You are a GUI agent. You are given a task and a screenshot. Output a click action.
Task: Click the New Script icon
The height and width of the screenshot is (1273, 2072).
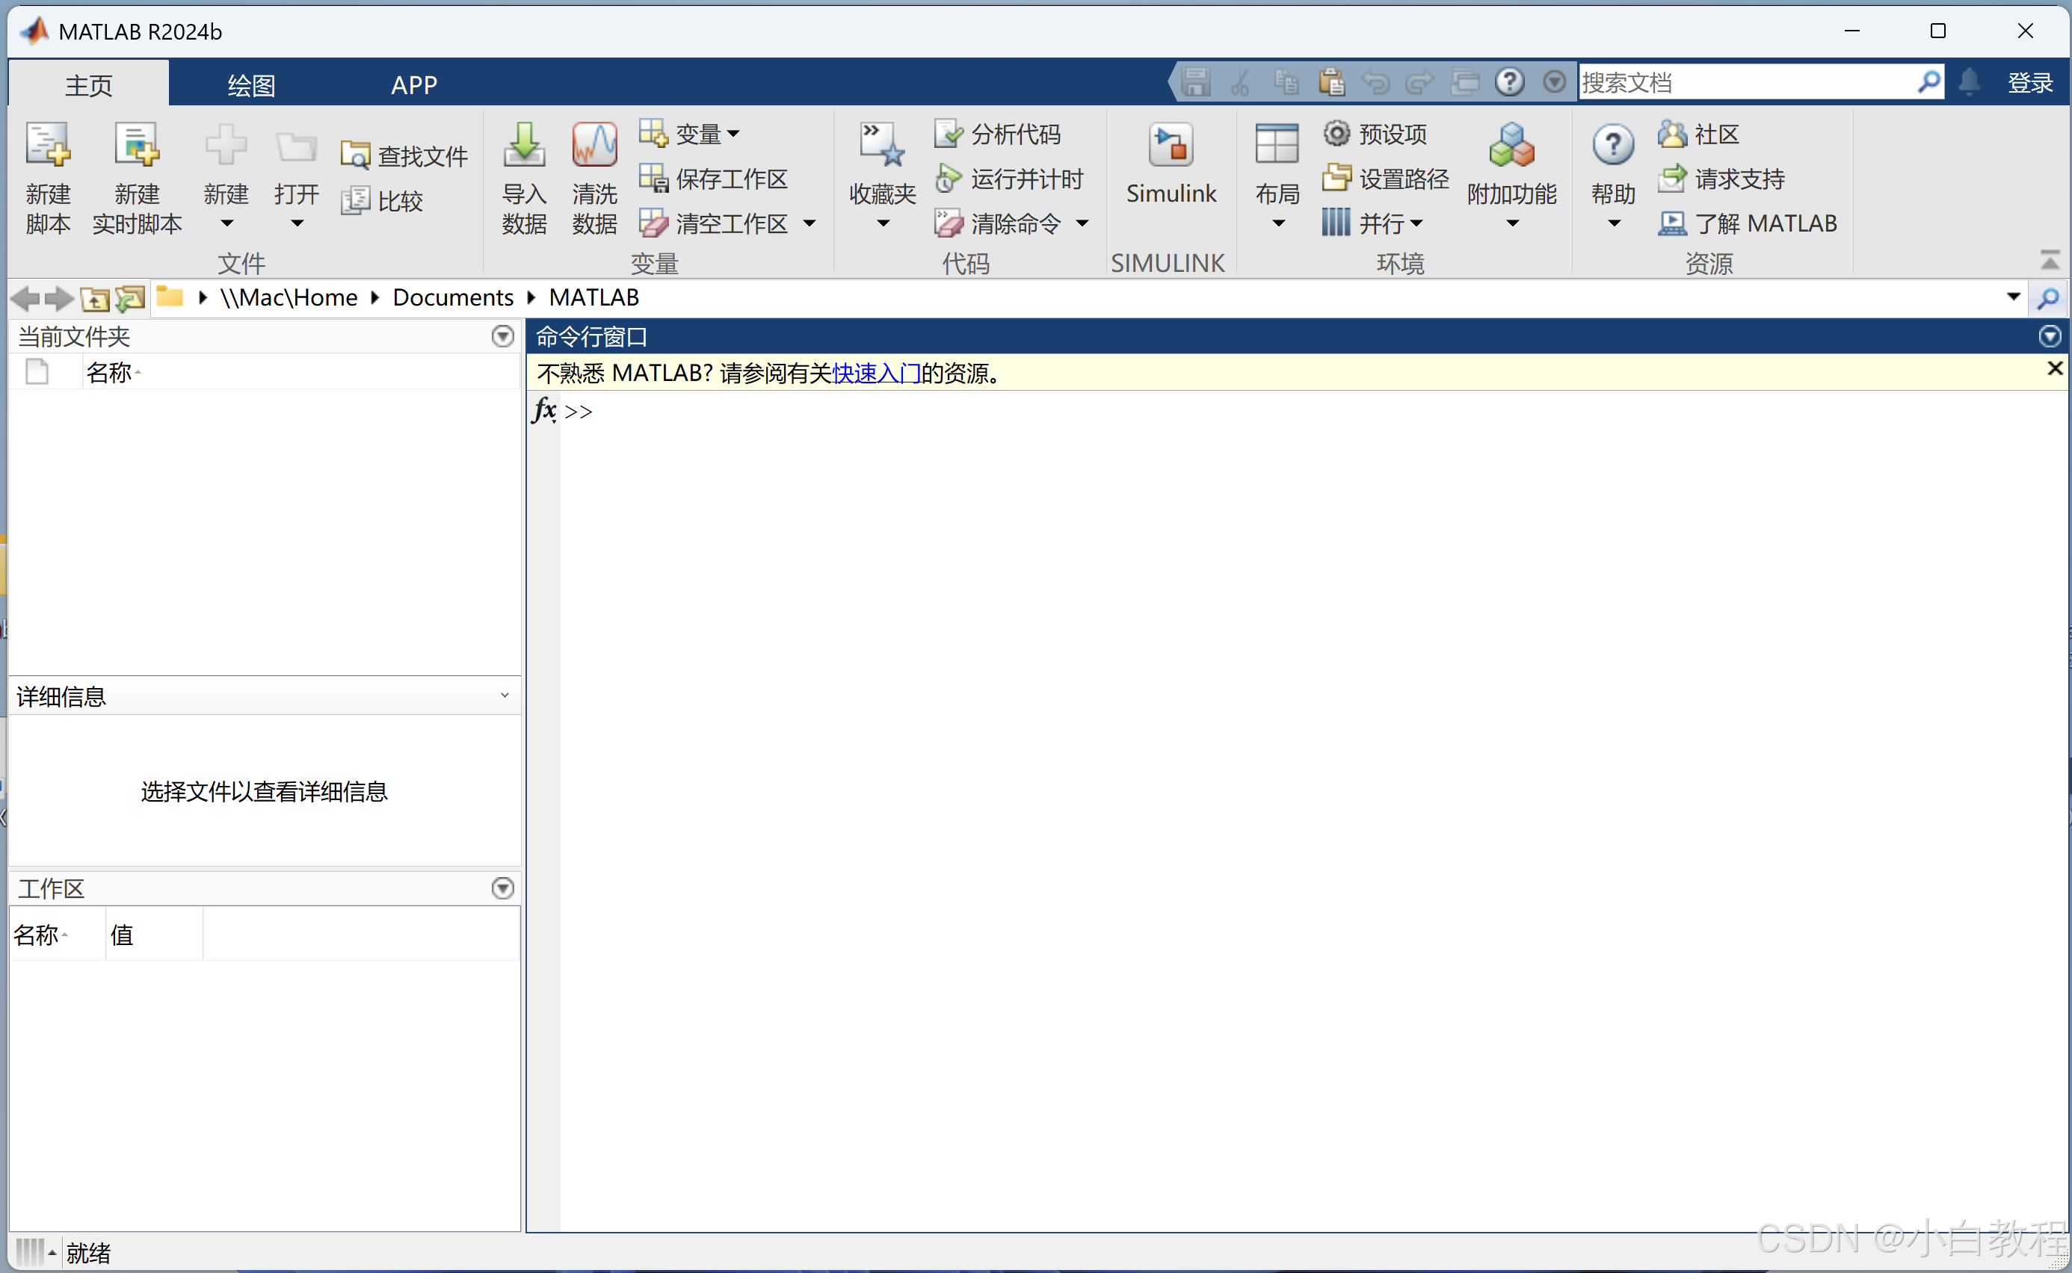[47, 146]
